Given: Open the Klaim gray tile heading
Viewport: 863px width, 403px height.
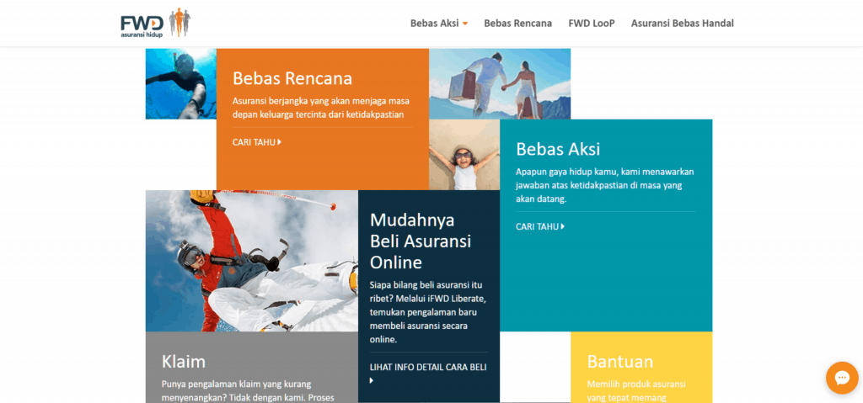Looking at the screenshot, I should coord(184,362).
